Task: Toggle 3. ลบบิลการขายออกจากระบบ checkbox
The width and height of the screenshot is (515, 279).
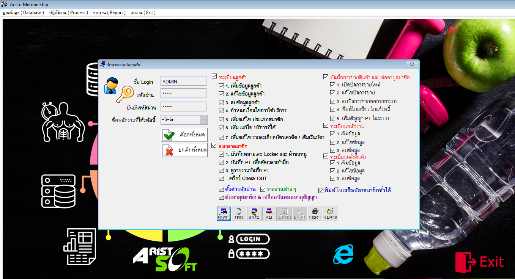Action: pyautogui.click(x=333, y=101)
